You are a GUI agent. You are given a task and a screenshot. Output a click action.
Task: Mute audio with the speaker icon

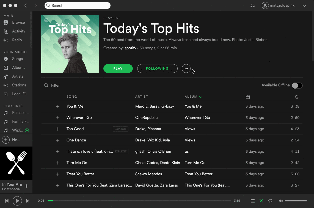[x=280, y=201]
